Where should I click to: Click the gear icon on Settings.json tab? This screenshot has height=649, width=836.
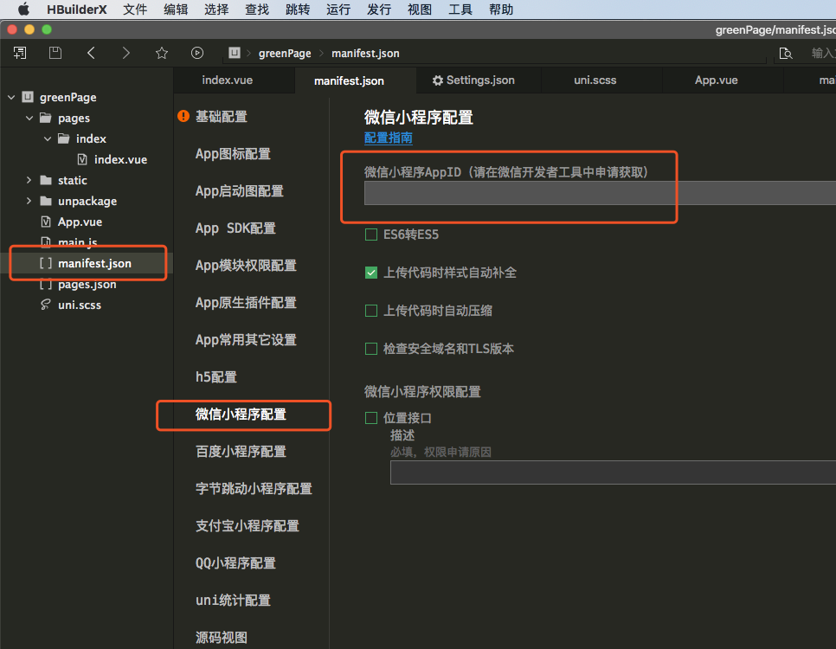(438, 80)
